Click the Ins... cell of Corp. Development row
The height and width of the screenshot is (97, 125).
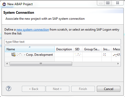coord(107,55)
